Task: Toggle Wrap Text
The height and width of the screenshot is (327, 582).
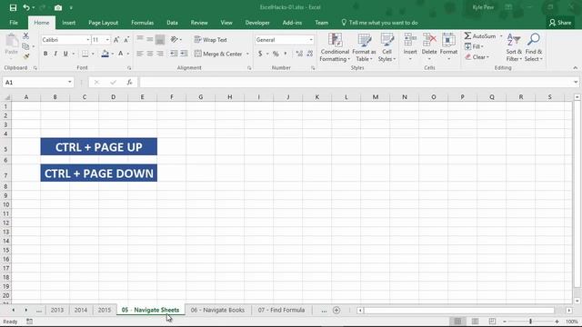Action: coord(210,40)
